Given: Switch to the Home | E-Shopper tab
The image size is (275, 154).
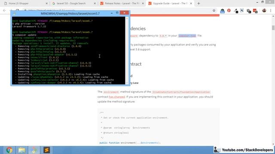Looking at the screenshot, I should (25, 3).
